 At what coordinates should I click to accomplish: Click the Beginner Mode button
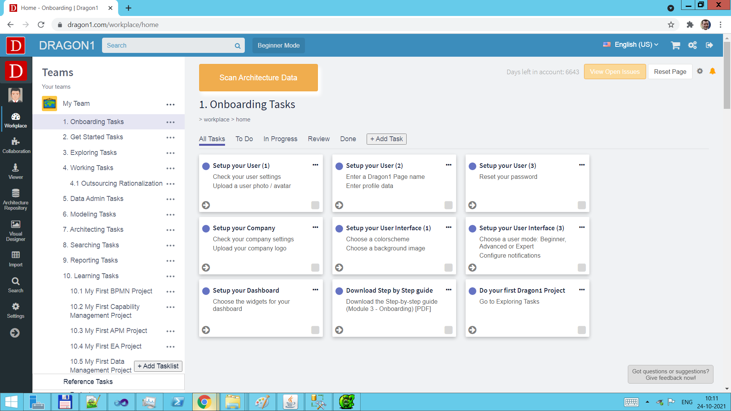pos(279,45)
